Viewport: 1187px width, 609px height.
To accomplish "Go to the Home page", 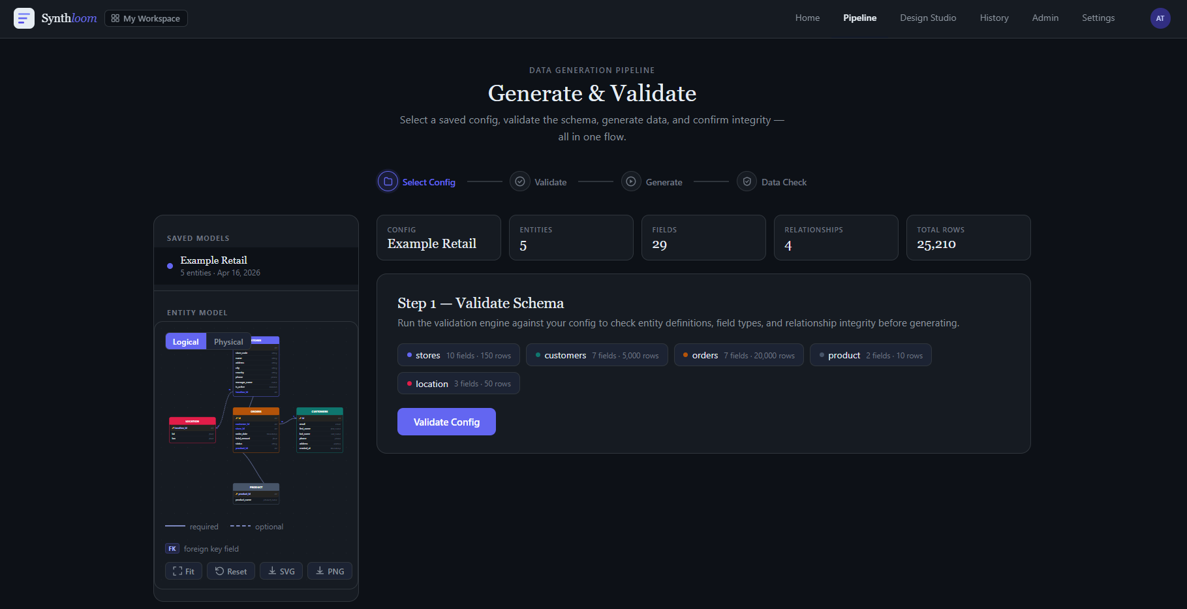I will 807,18.
